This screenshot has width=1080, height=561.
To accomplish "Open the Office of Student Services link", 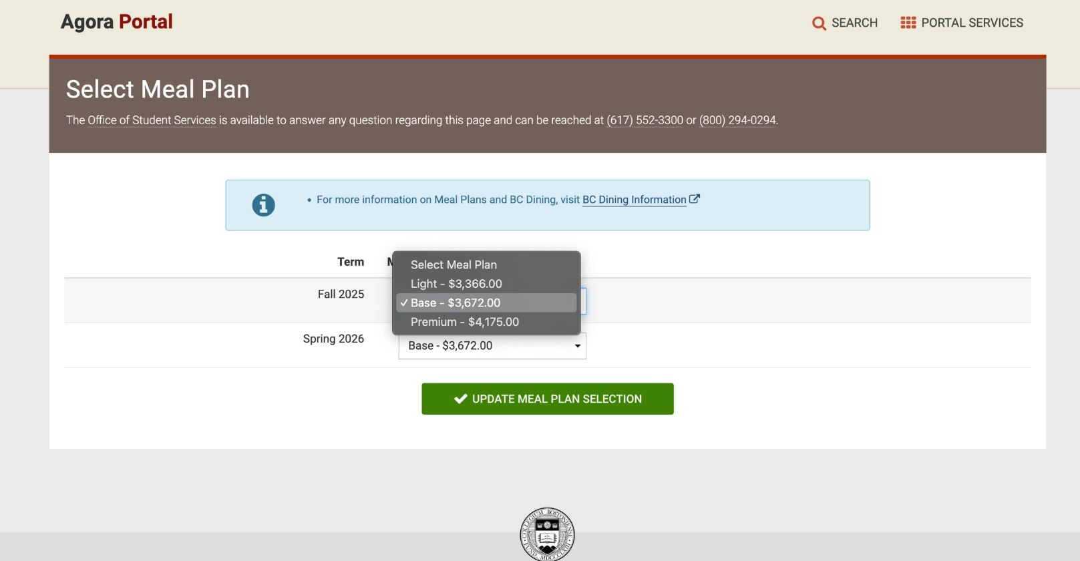I will 152,120.
